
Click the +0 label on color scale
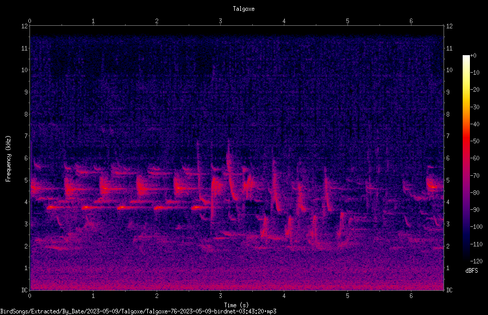coord(473,56)
